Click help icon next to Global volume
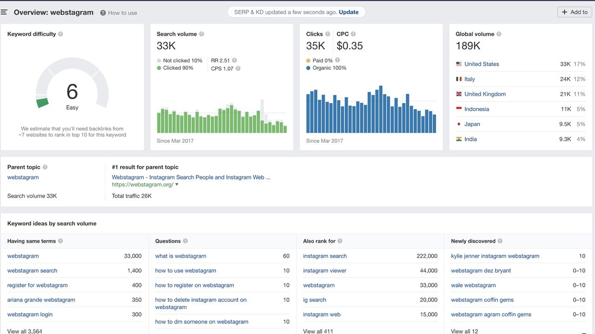The height and width of the screenshot is (334, 595). [x=499, y=34]
